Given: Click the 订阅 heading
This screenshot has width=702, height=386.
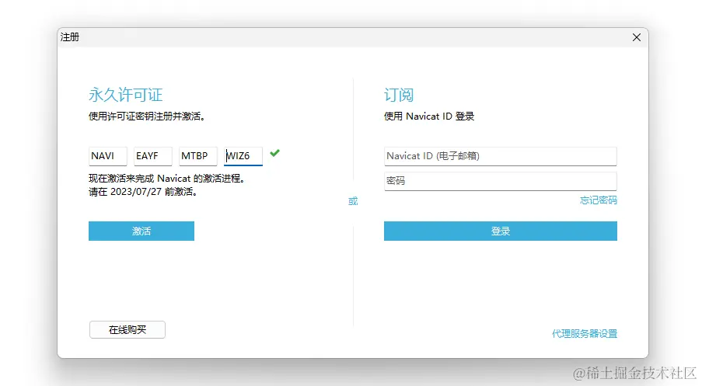Looking at the screenshot, I should 399,95.
